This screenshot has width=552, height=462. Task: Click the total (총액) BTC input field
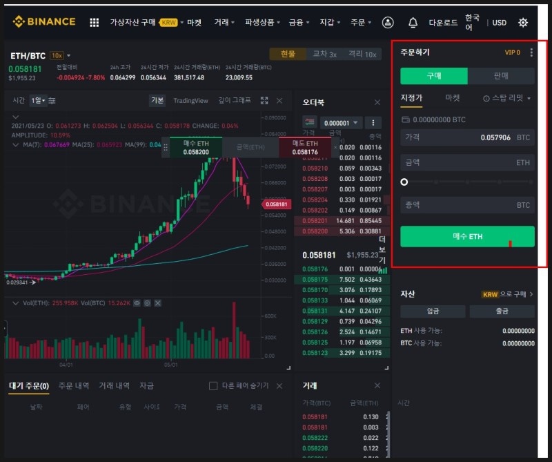(467, 205)
